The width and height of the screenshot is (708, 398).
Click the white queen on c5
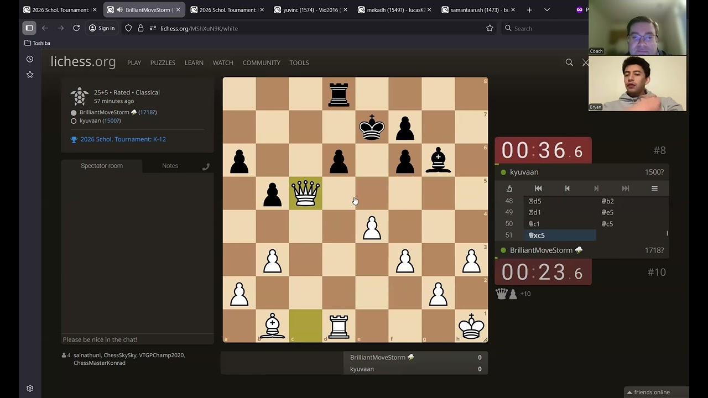[305, 193]
